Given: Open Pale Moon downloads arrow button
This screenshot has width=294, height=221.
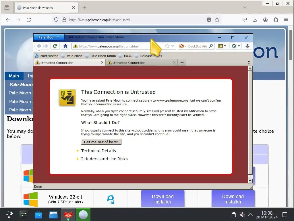Looking at the screenshot, I should 247,46.
